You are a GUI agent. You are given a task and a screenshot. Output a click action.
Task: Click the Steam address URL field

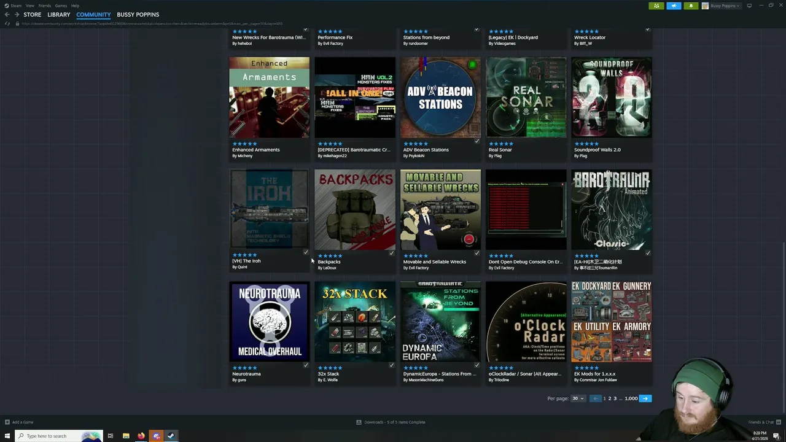(x=152, y=23)
